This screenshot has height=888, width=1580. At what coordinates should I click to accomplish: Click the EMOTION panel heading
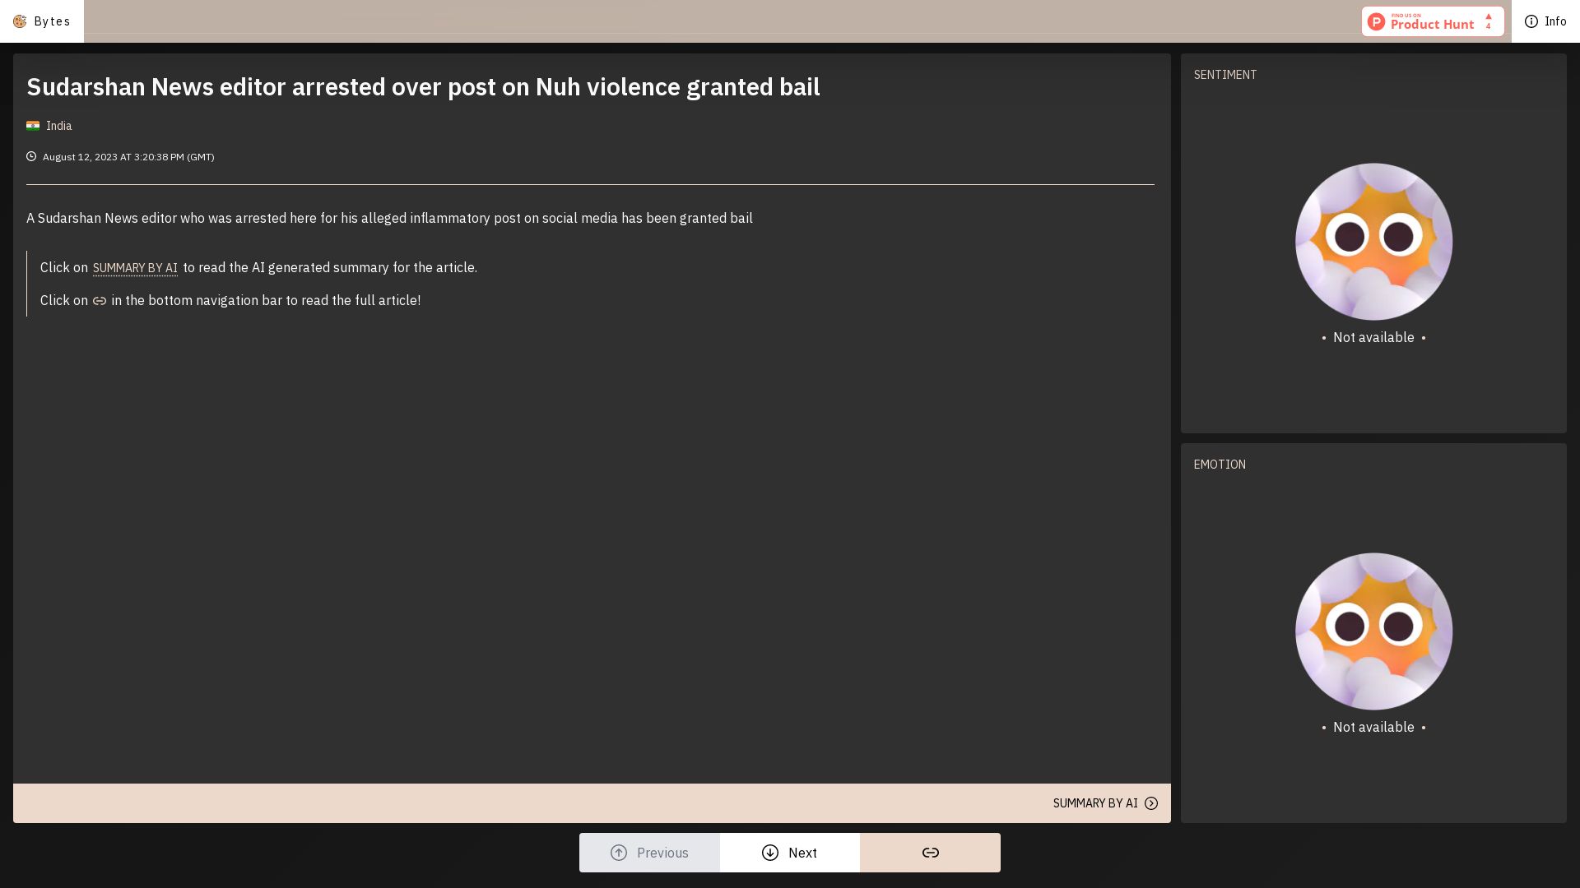1219,465
